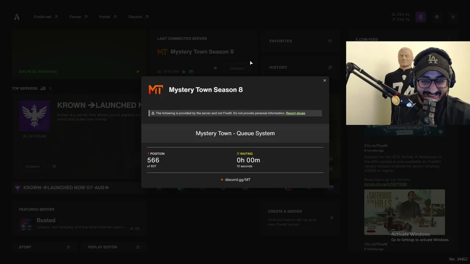This screenshot has width=470, height=264.
Task: Click the discord.gg/MT text in the dialog
Action: coord(238,180)
